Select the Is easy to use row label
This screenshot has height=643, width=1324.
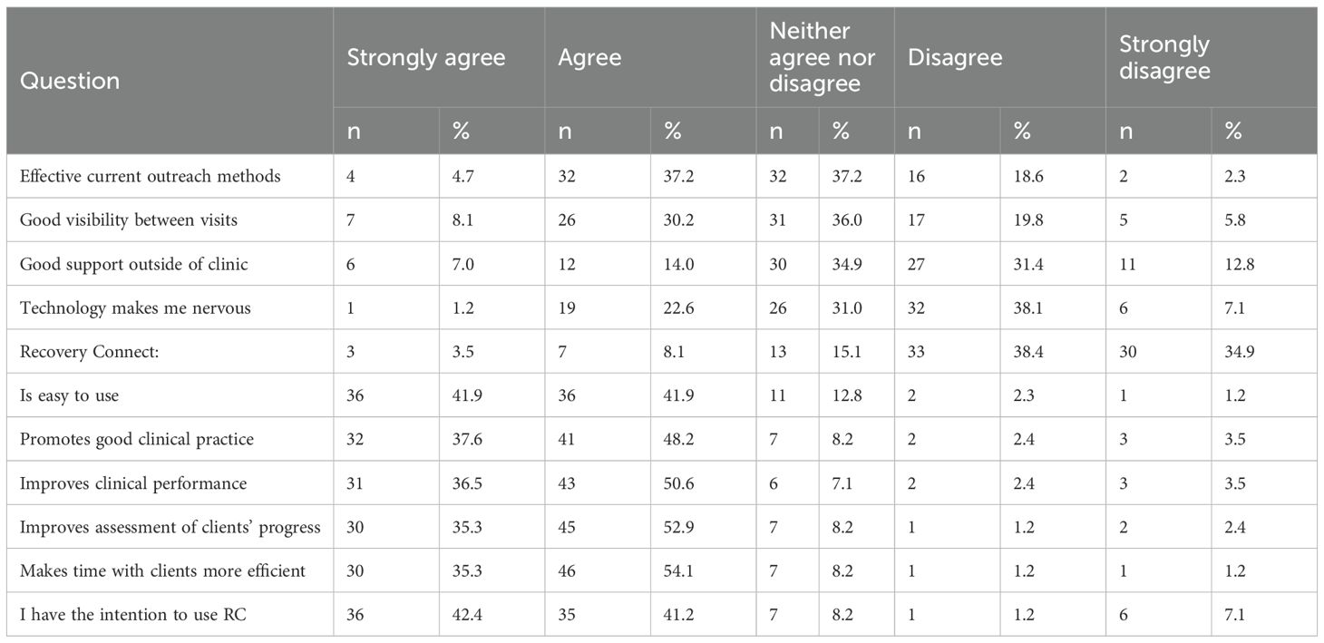(69, 395)
